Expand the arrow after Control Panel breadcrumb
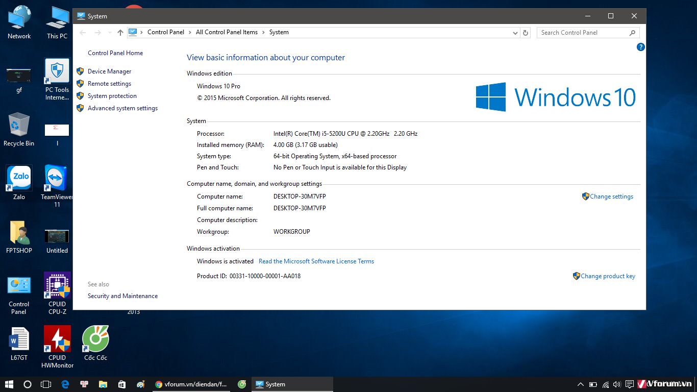The width and height of the screenshot is (697, 392). coord(190,32)
